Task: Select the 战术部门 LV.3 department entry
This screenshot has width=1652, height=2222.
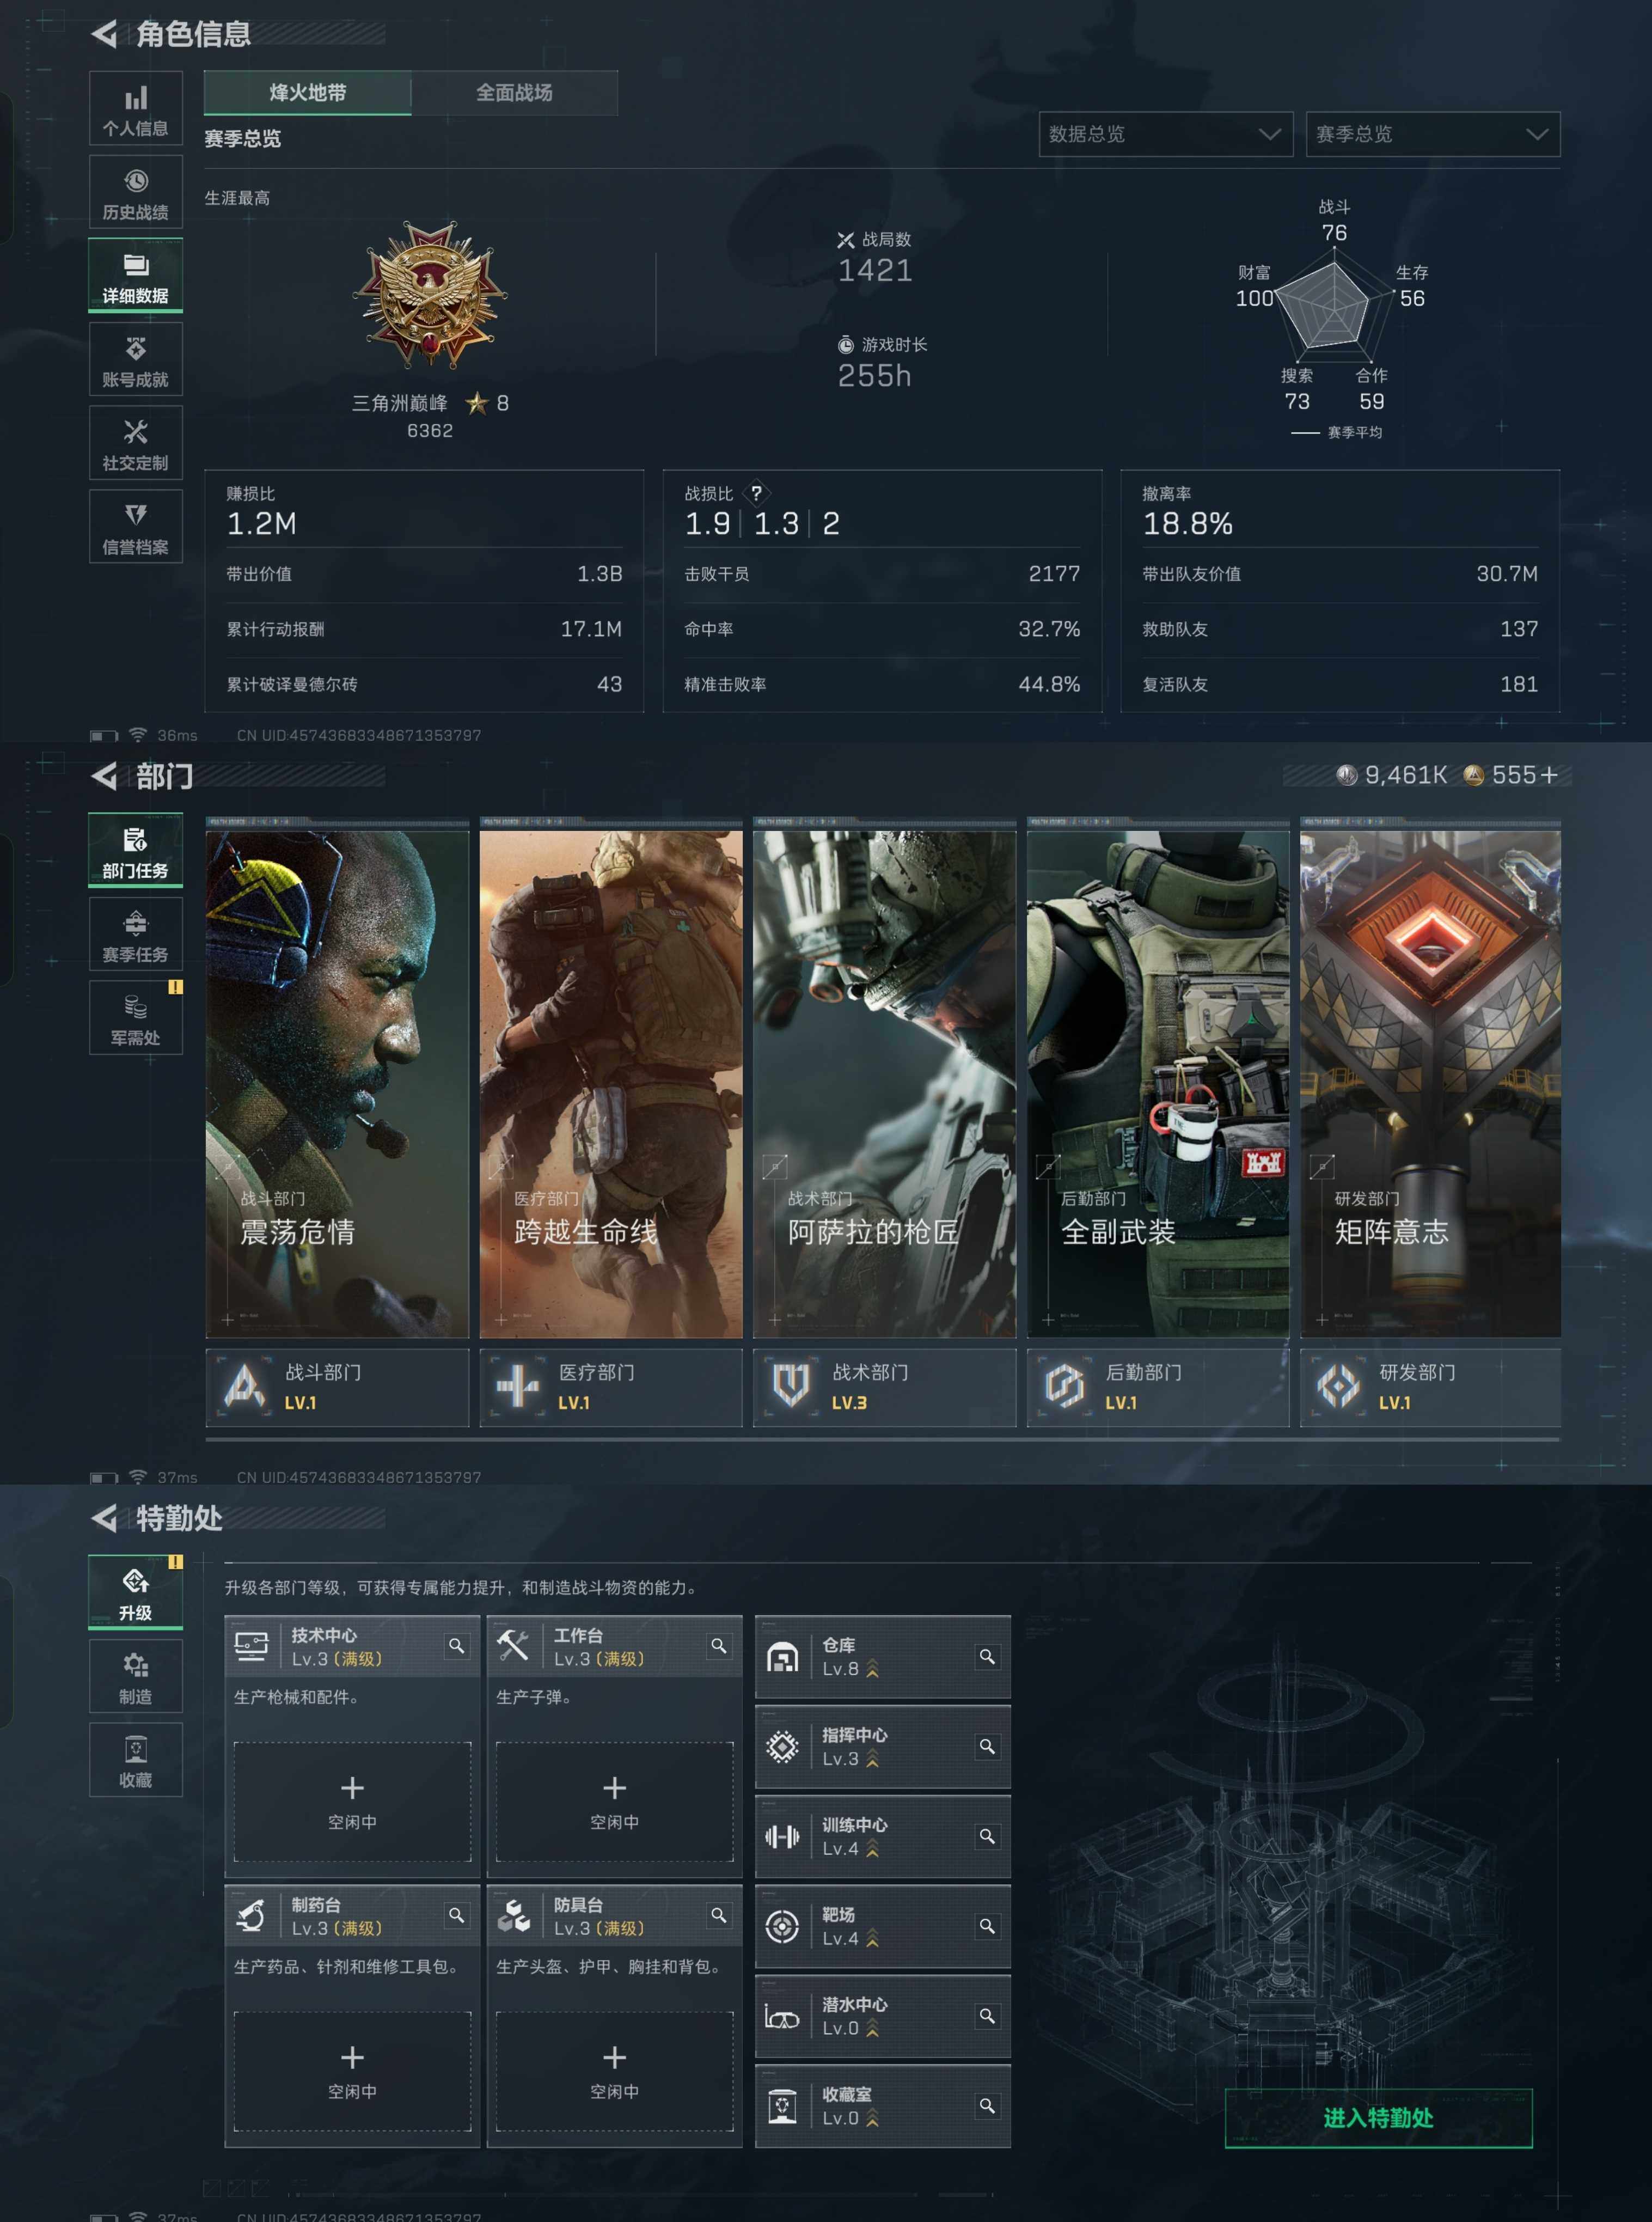Action: [x=884, y=1387]
